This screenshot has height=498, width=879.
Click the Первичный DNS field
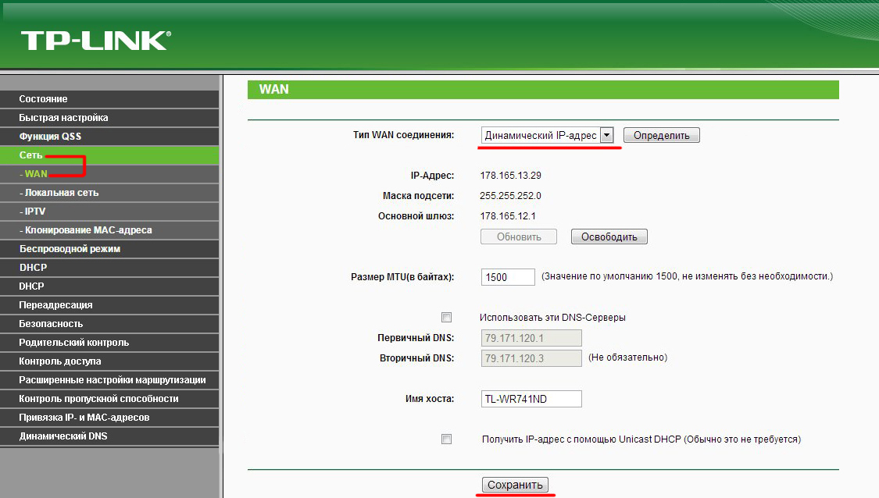tap(531, 338)
